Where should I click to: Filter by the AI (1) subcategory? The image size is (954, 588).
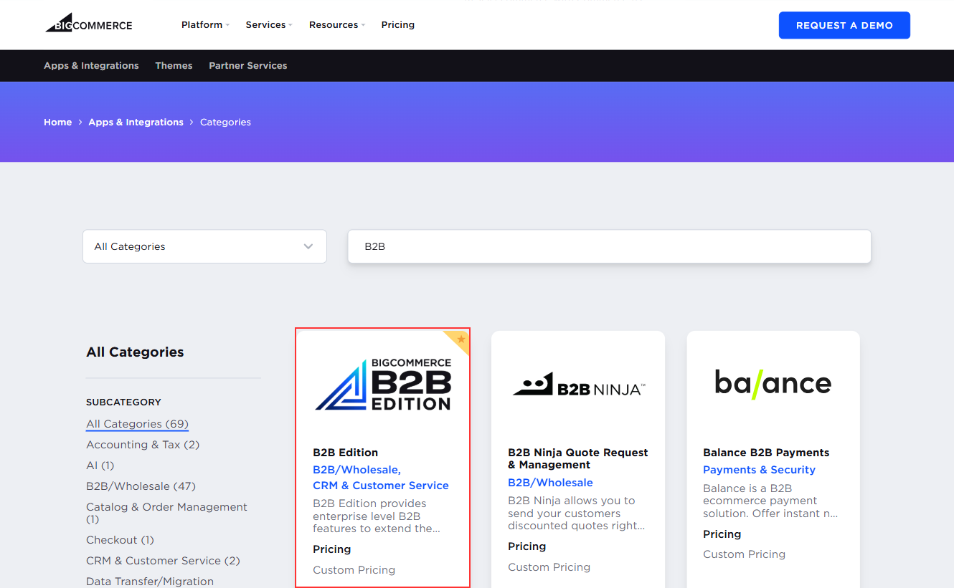100,466
